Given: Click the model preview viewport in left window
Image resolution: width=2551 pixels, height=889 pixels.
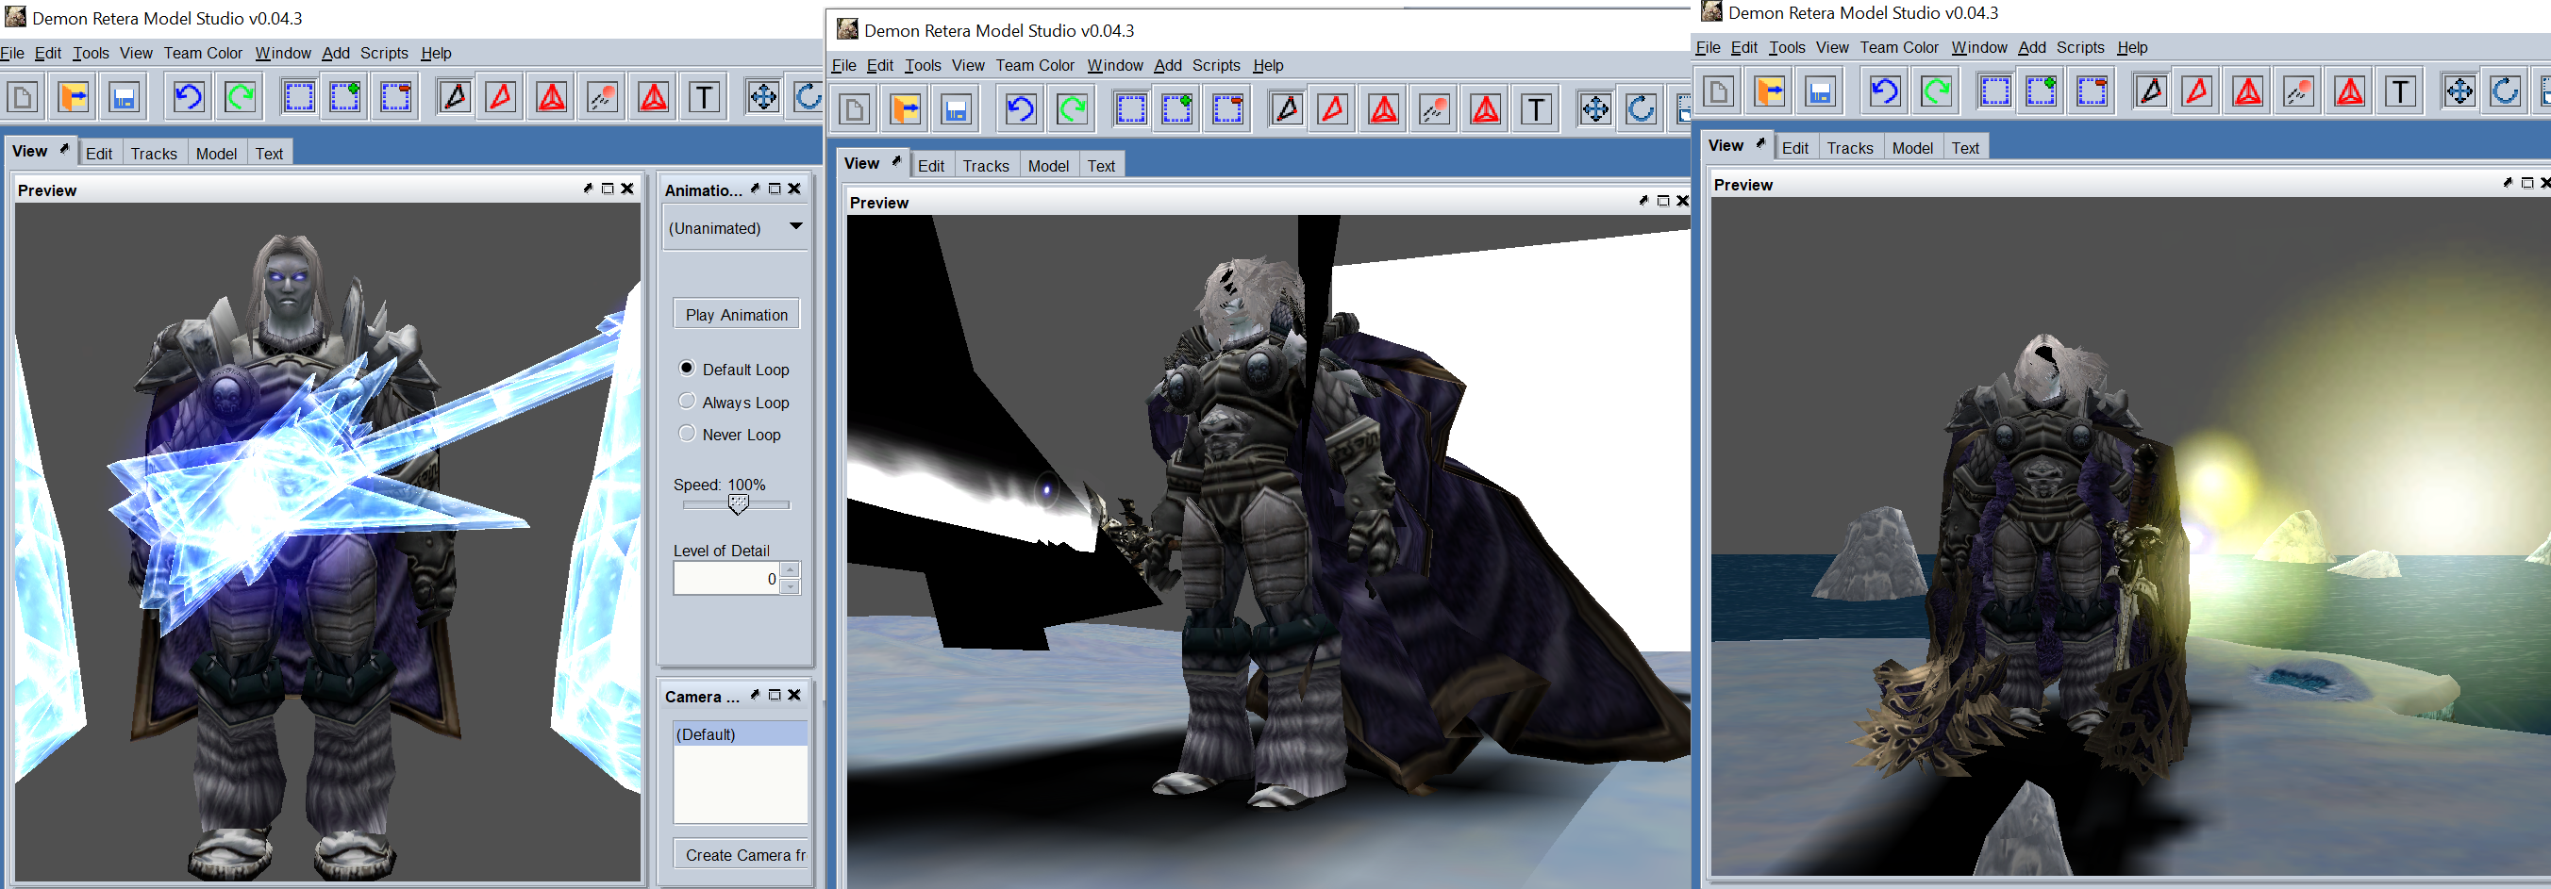Looking at the screenshot, I should [x=327, y=541].
